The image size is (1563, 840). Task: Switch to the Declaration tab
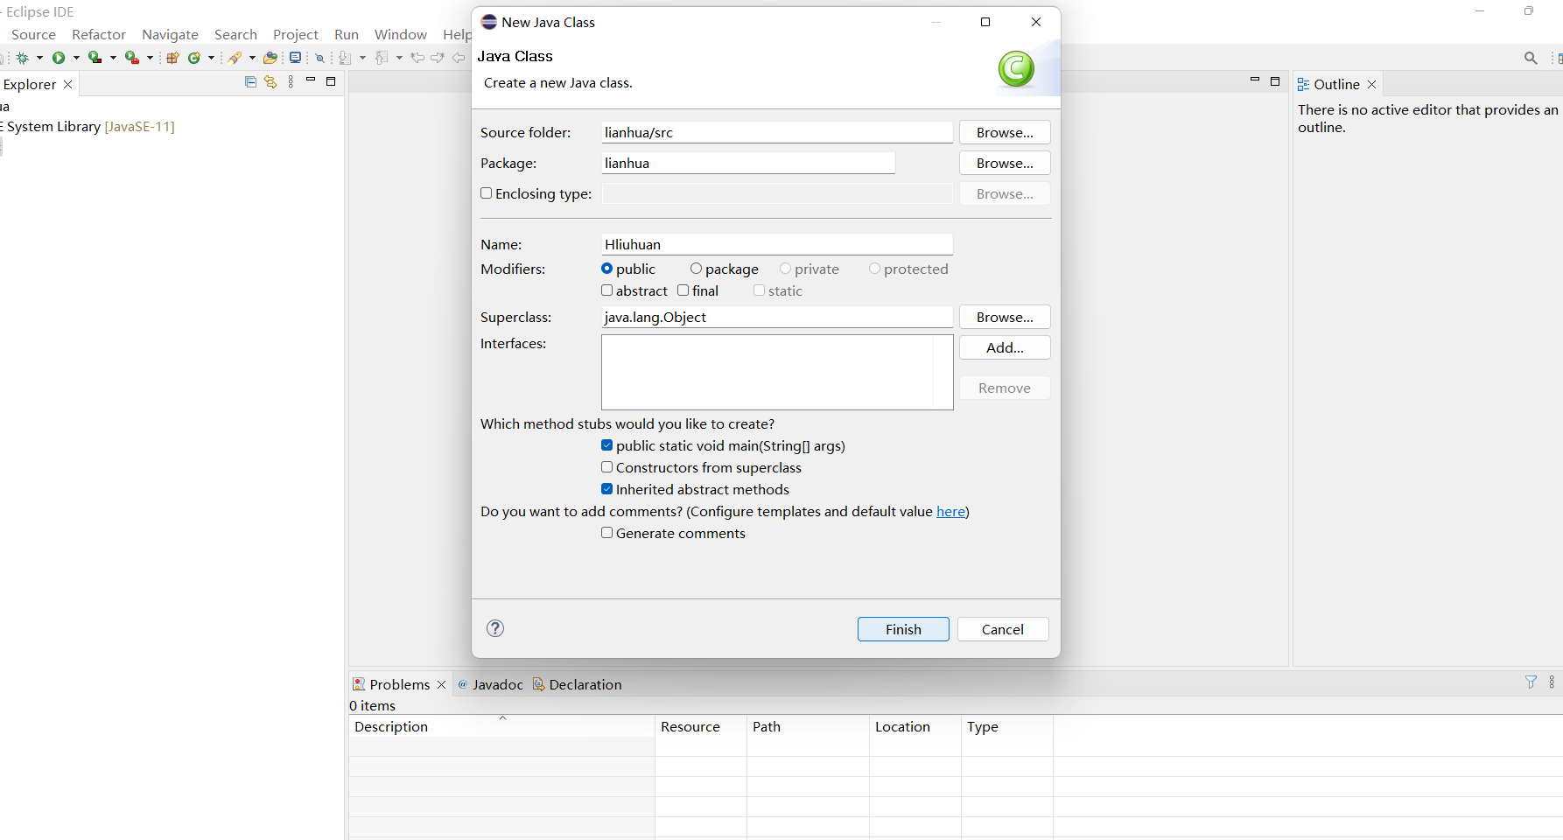[577, 684]
